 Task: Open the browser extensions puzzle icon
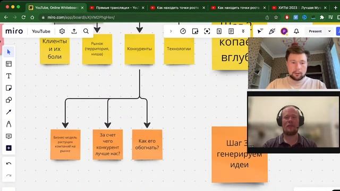[x=322, y=18]
